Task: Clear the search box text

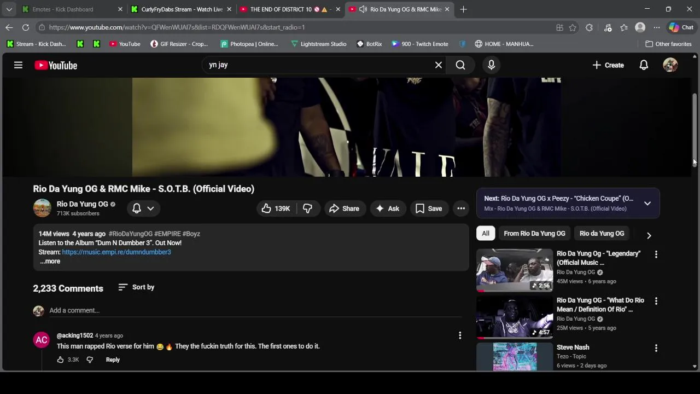Action: click(x=438, y=65)
